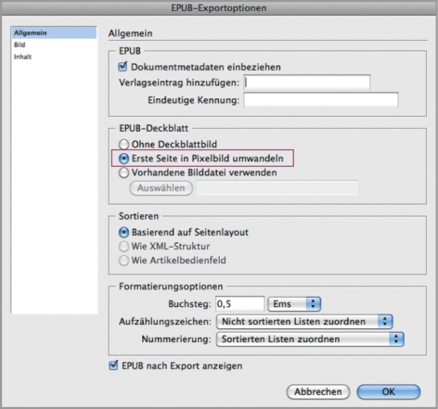
Task: Click the Abbrechen button
Action: tap(318, 391)
